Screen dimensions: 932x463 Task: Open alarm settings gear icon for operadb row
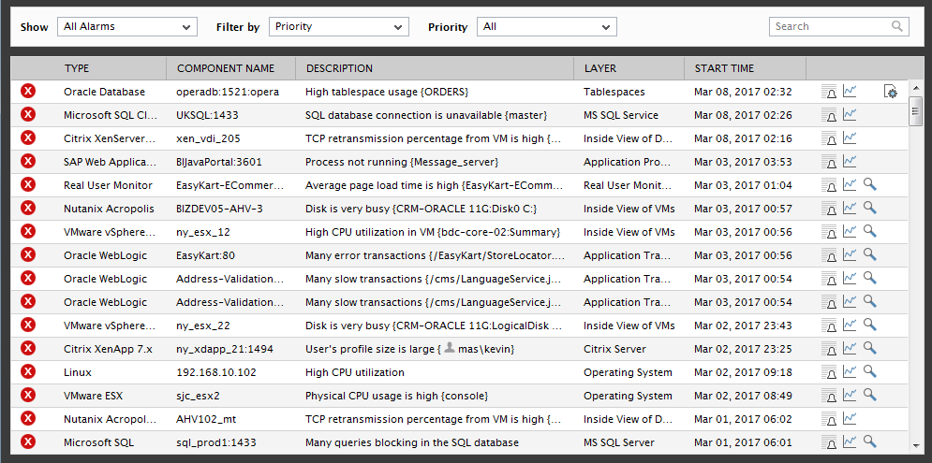tap(891, 92)
